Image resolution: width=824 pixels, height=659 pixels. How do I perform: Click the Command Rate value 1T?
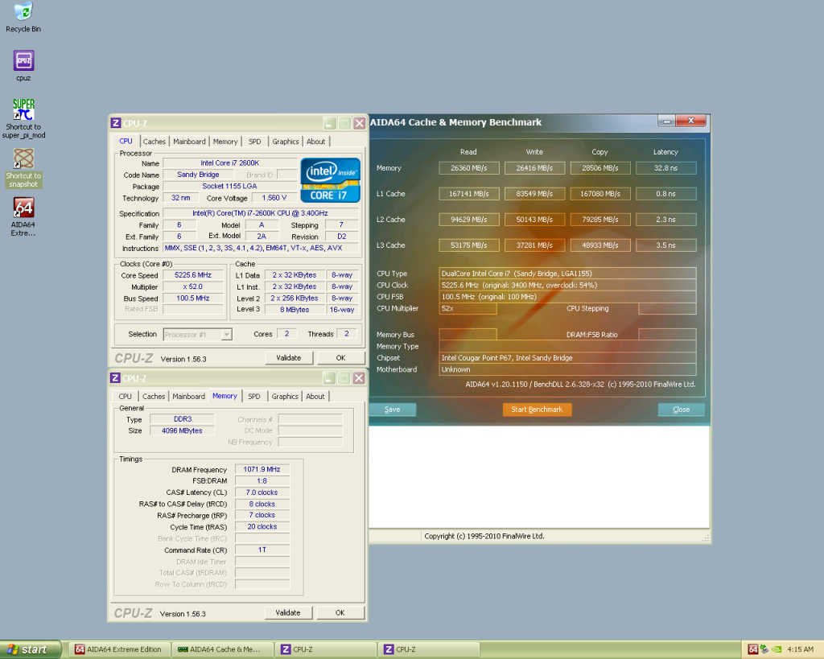(262, 550)
